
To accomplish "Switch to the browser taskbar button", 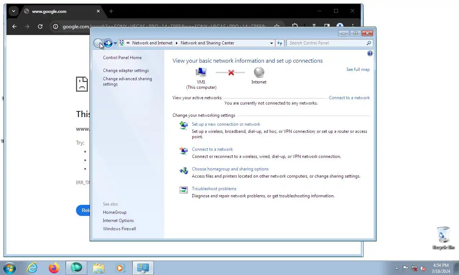I will coord(76,268).
